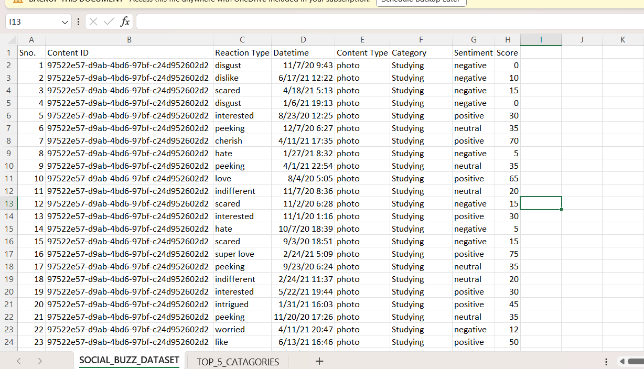
Task: Click the Enter checkmark in formula bar
Action: (x=109, y=21)
